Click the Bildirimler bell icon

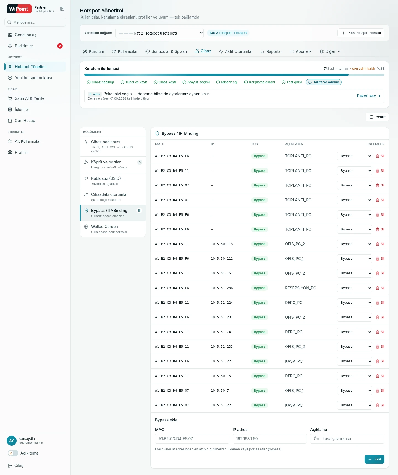(x=10, y=46)
